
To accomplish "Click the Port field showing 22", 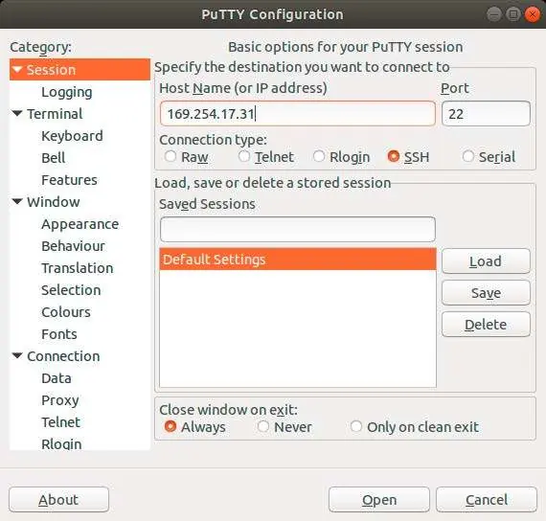I will point(486,114).
